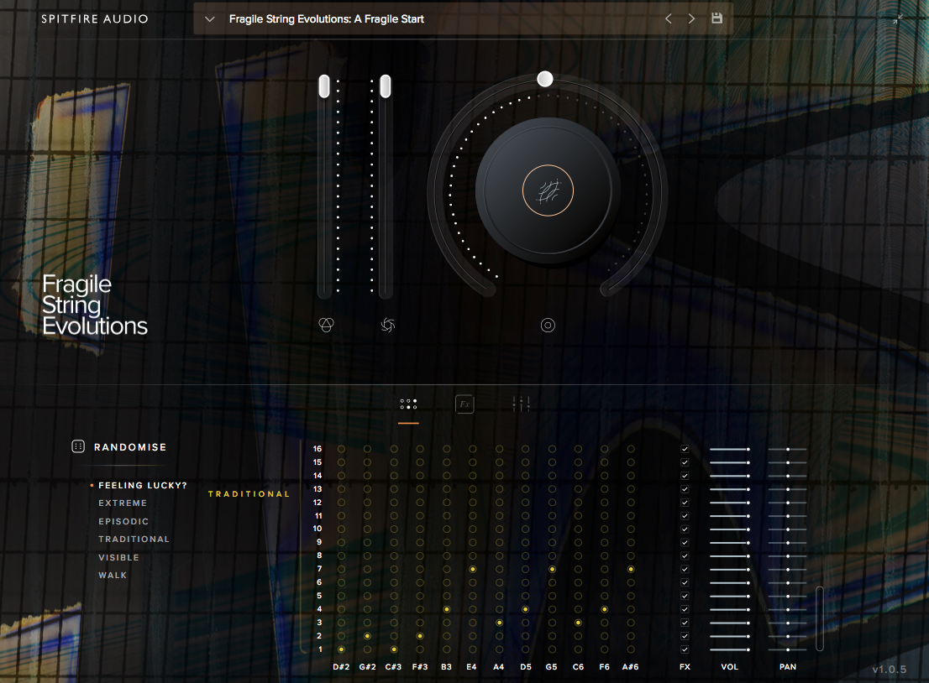Click the white handle on the knob ring
The height and width of the screenshot is (683, 929).
click(545, 79)
